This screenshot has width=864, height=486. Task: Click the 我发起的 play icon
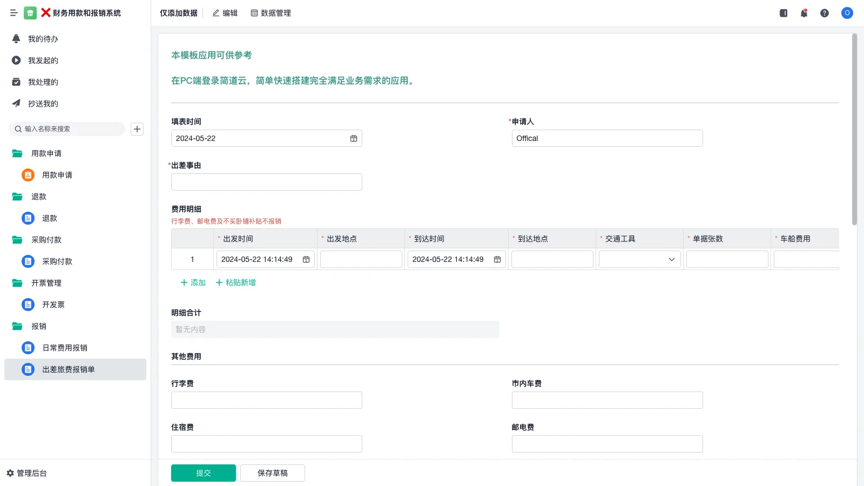16,60
